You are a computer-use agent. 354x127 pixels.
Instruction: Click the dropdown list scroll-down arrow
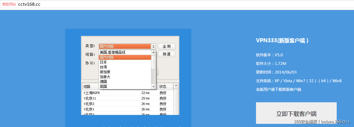(153, 86)
